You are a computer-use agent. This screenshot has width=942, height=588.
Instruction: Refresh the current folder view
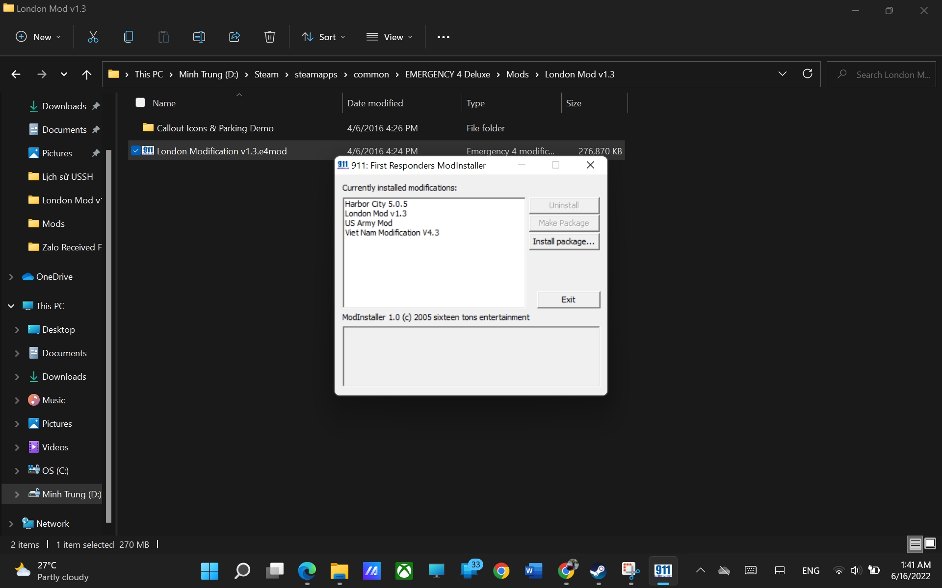coord(807,74)
